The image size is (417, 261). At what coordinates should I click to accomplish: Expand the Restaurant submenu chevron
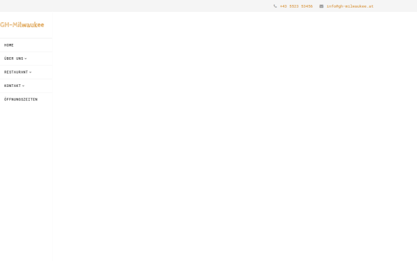coord(31,72)
